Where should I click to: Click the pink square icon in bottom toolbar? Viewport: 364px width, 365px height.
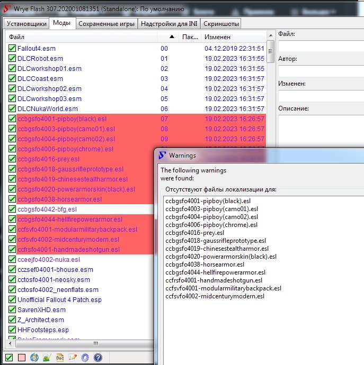coord(22,358)
